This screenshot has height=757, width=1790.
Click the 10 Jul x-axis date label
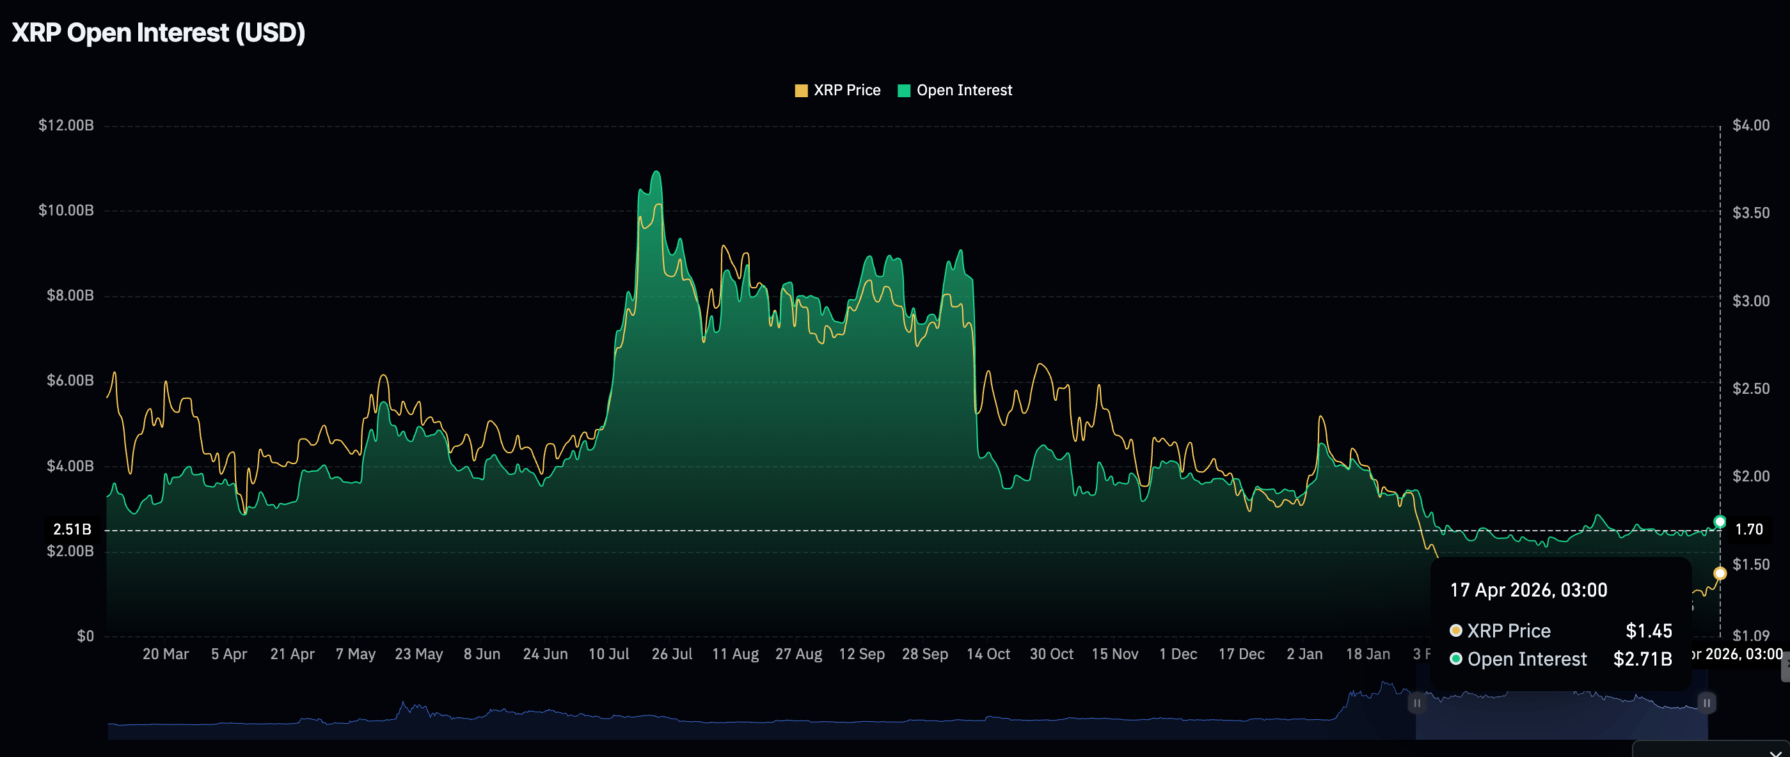coord(608,653)
